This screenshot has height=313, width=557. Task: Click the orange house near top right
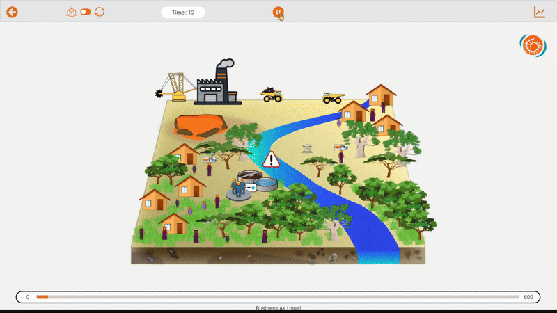point(381,95)
